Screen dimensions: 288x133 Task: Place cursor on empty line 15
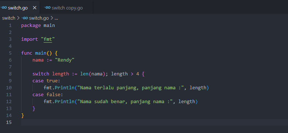click(154, 122)
